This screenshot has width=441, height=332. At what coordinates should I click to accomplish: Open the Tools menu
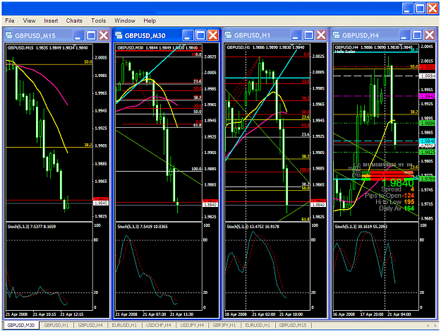pyautogui.click(x=99, y=20)
